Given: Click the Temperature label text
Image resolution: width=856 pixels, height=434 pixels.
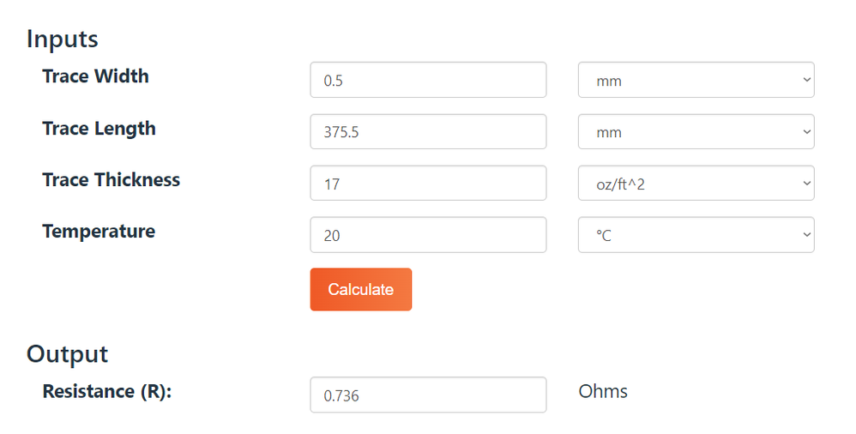Looking at the screenshot, I should coord(99,232).
